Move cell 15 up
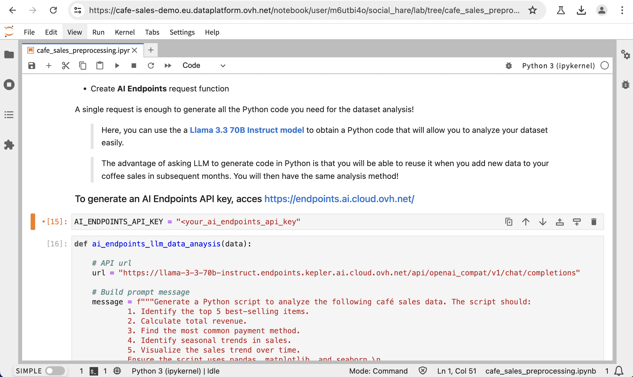 coord(526,222)
